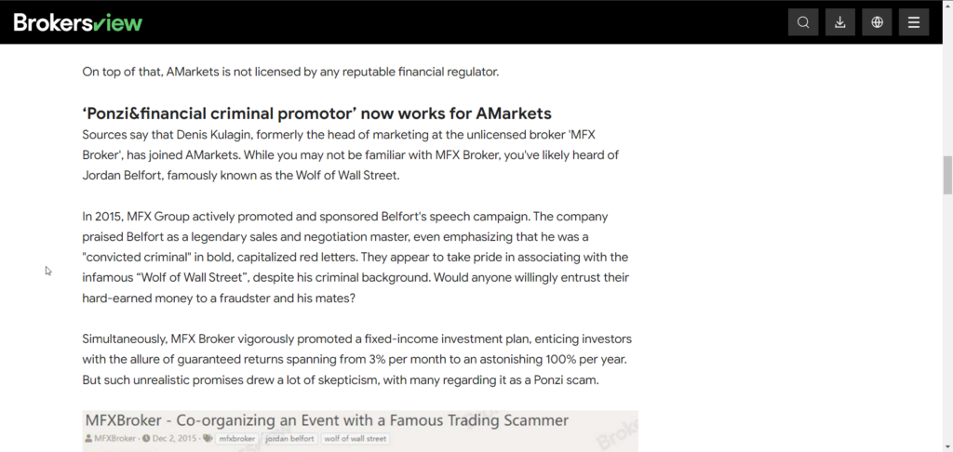Click the tag icon before mfxbroker tag
The width and height of the screenshot is (953, 452).
click(208, 439)
